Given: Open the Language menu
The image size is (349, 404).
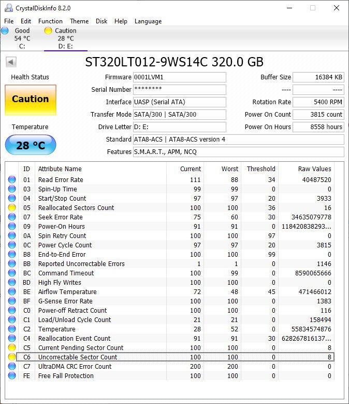Looking at the screenshot, I should [148, 21].
